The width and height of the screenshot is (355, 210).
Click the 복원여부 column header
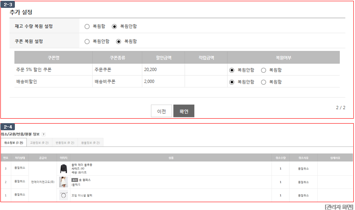pos(284,57)
